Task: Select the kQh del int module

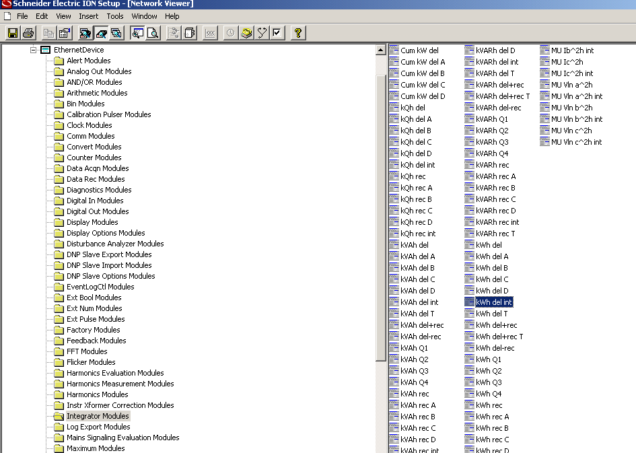Action: [x=417, y=165]
